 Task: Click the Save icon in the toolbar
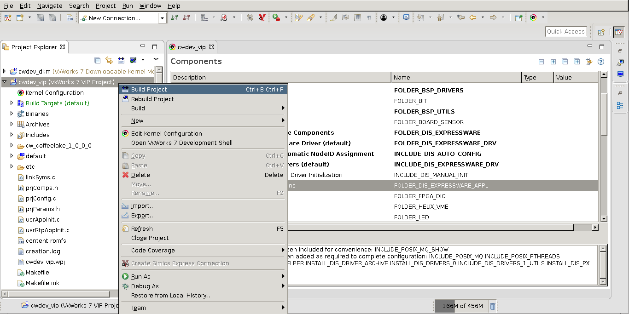pyautogui.click(x=41, y=18)
